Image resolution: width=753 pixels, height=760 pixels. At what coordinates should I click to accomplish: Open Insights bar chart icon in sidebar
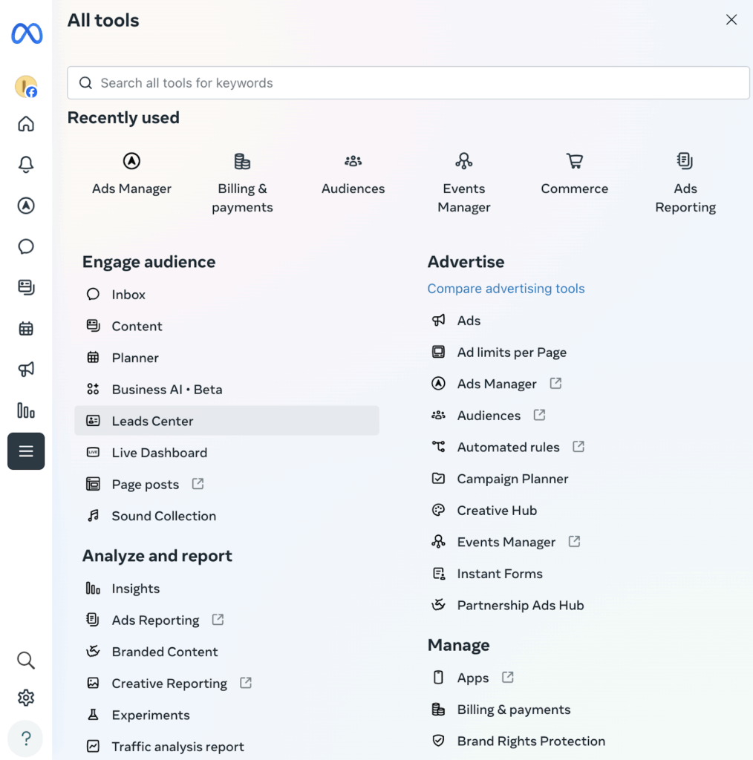click(x=26, y=410)
